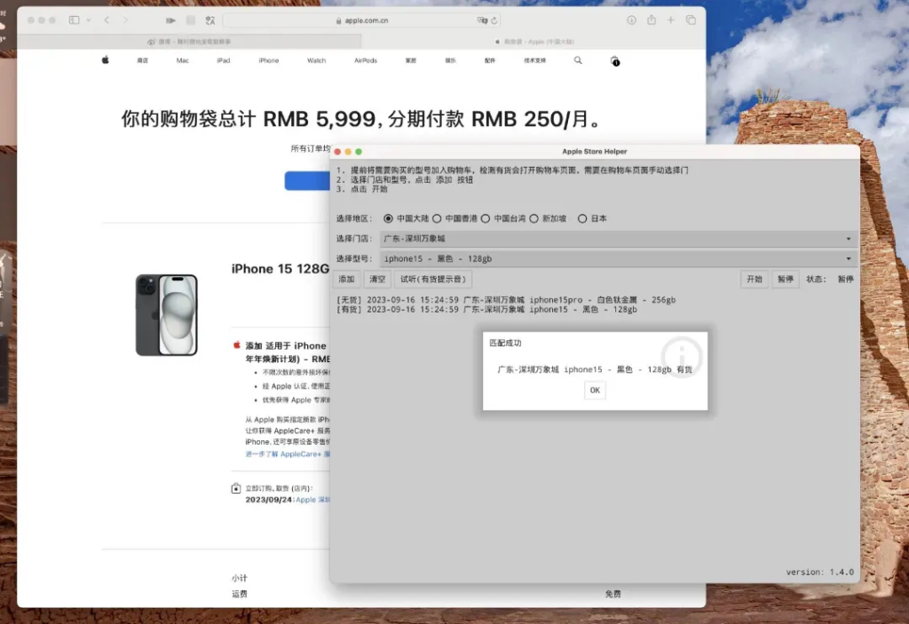
Task: Click the 无货 iphone15pro log line
Action: click(x=506, y=300)
